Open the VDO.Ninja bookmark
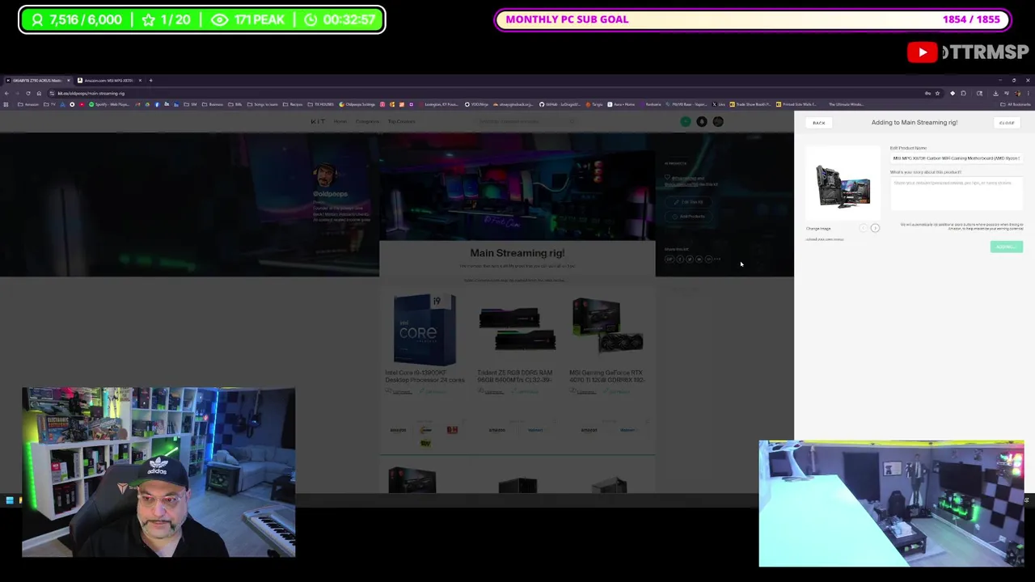 point(476,104)
